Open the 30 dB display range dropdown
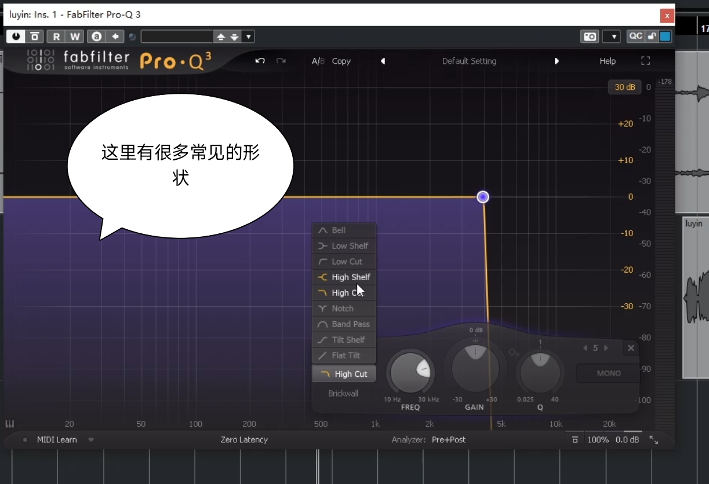This screenshot has width=709, height=484. tap(624, 87)
